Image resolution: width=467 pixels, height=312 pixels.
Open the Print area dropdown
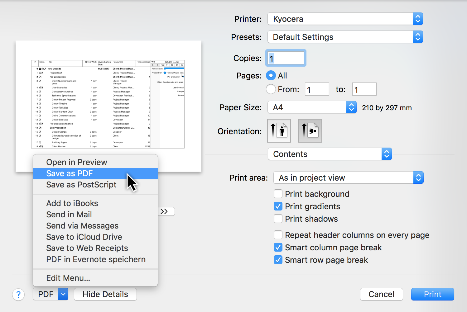pos(348,178)
